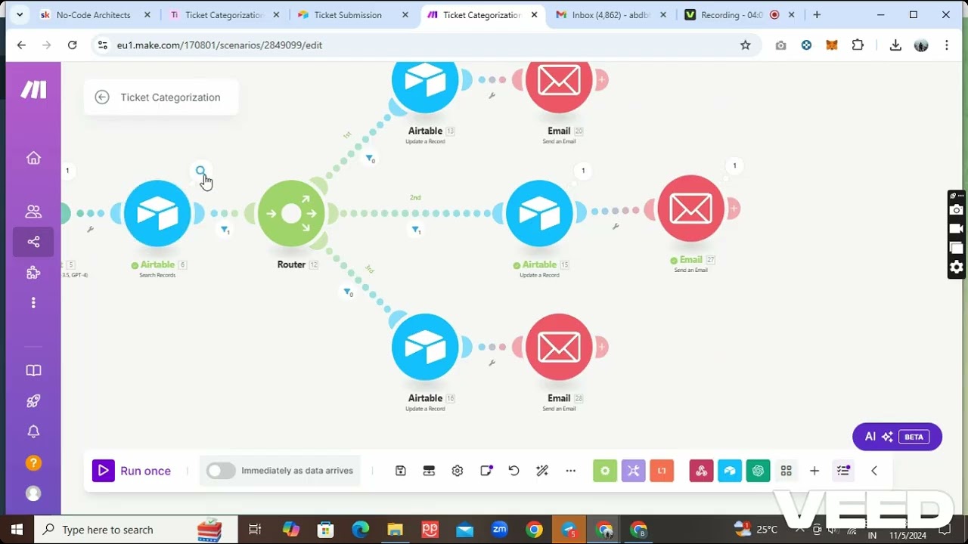Switch to the Ticket Submission tab
Image resolution: width=968 pixels, height=544 pixels.
tap(349, 14)
